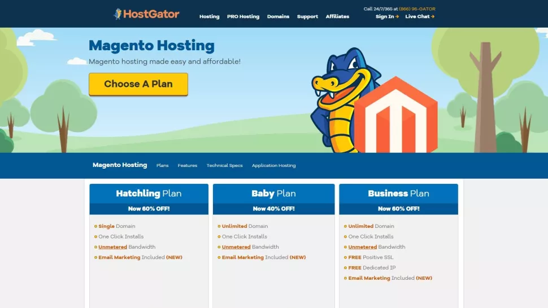548x308 pixels.
Task: Click the Choose A Plan button
Action: coord(138,84)
